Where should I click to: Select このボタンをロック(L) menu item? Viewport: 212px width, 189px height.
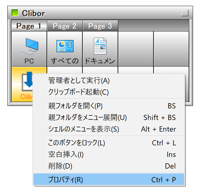point(109,143)
